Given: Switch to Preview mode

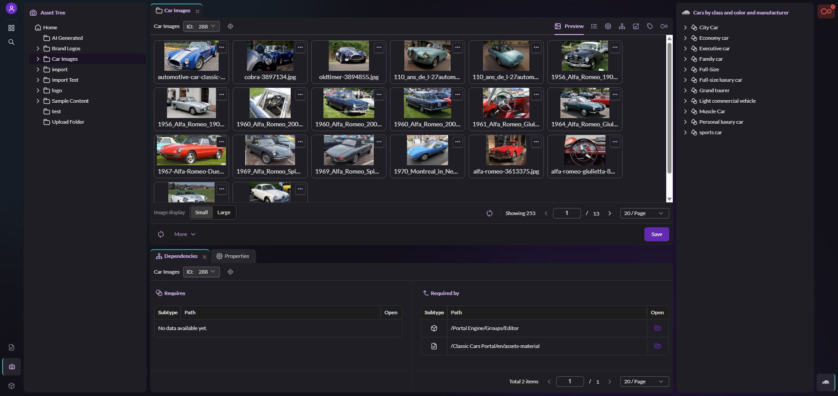Looking at the screenshot, I should pos(569,26).
